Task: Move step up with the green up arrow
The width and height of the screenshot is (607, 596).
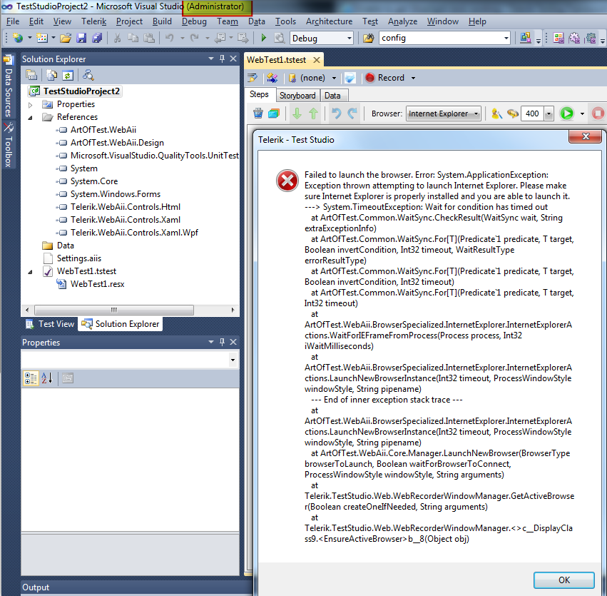Action: click(314, 113)
